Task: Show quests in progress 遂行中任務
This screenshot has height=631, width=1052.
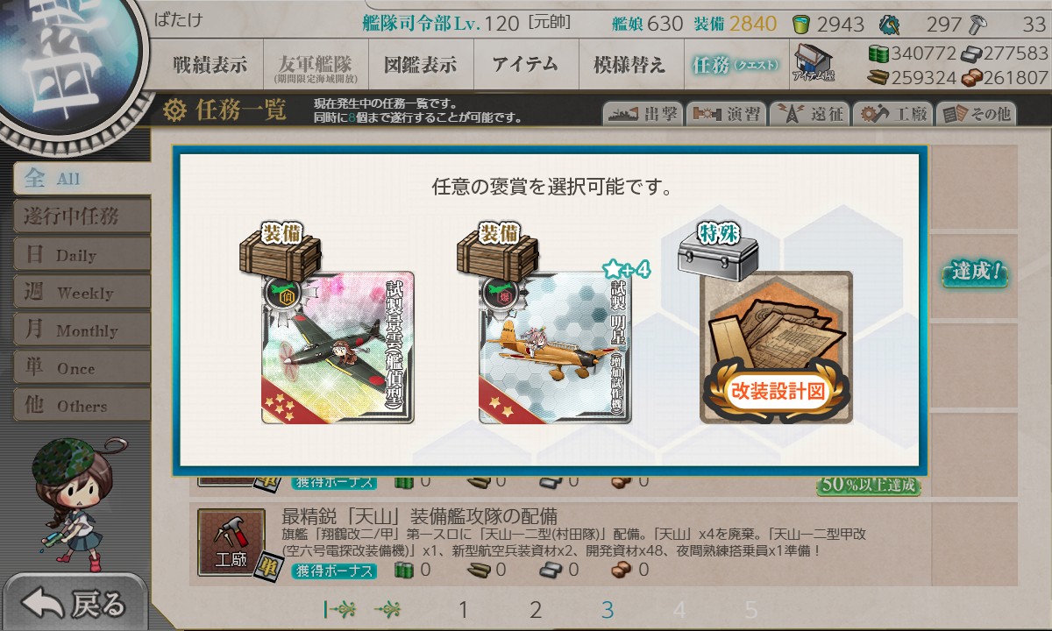Action: pos(81,216)
